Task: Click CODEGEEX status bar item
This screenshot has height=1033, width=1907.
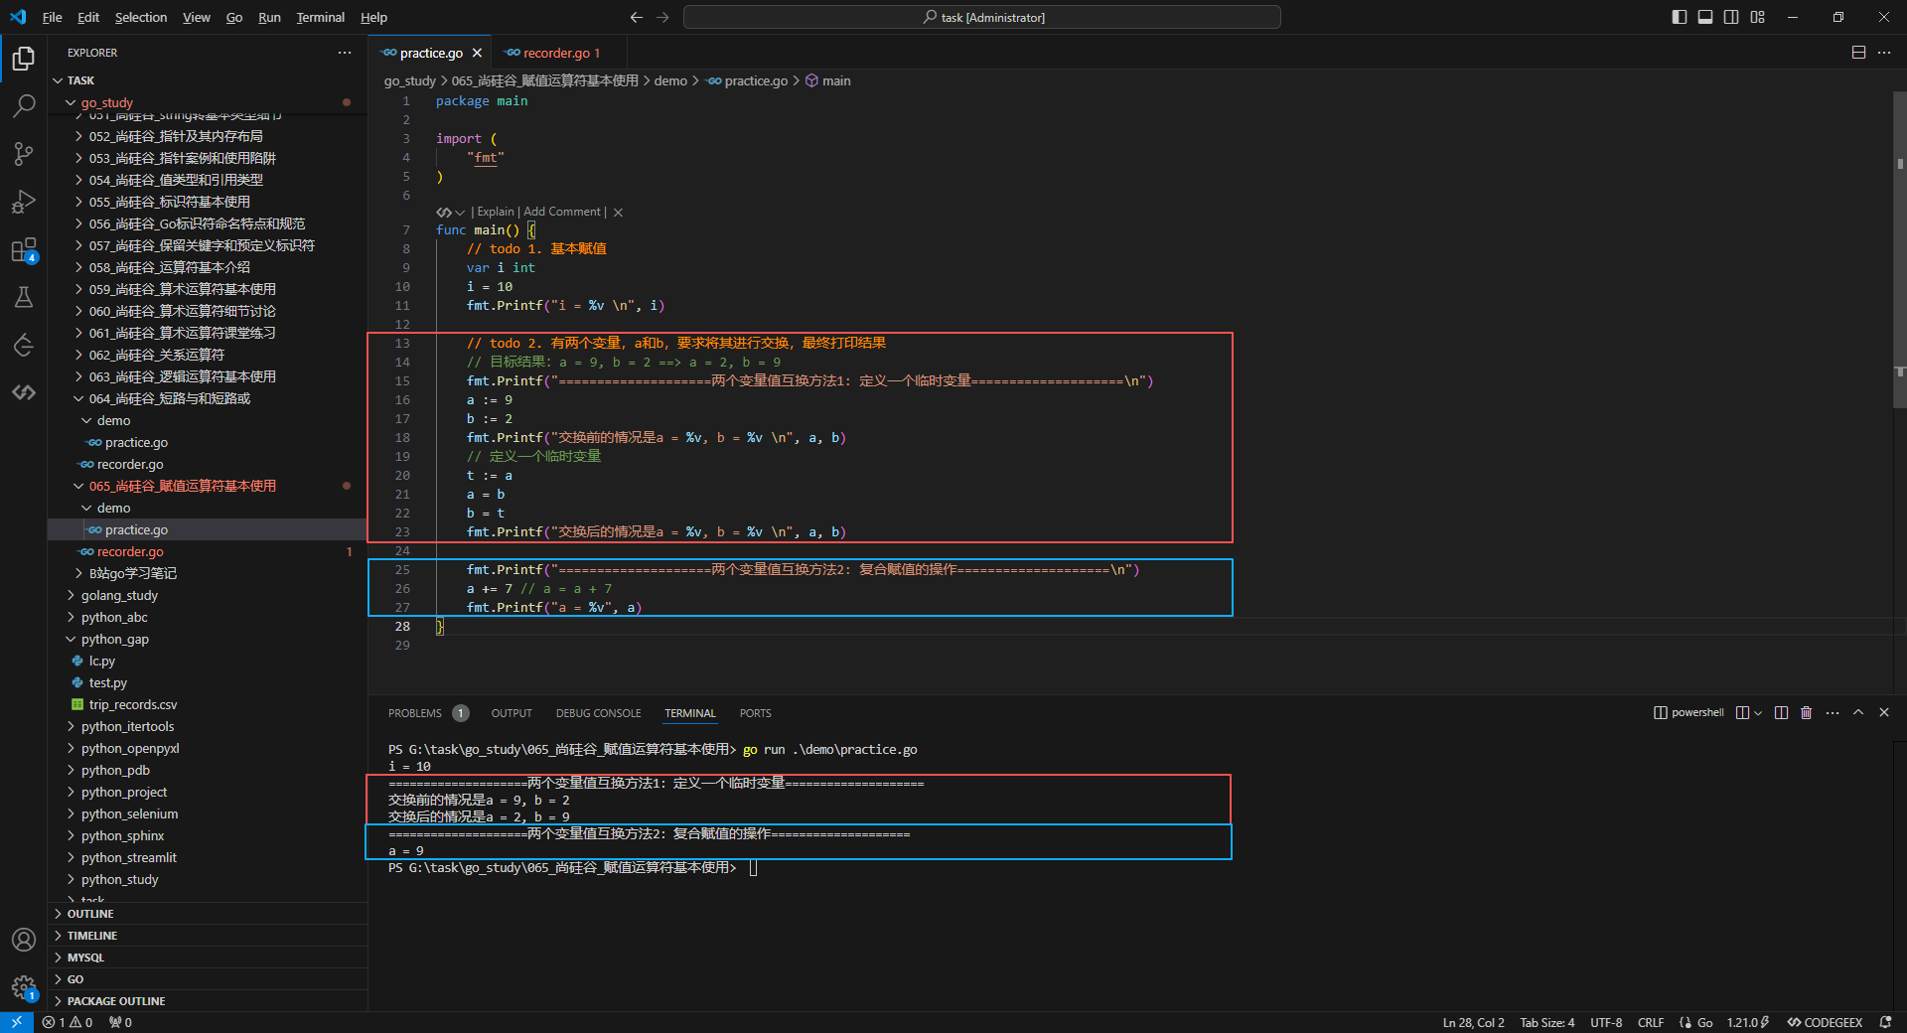Action: (1826, 1022)
